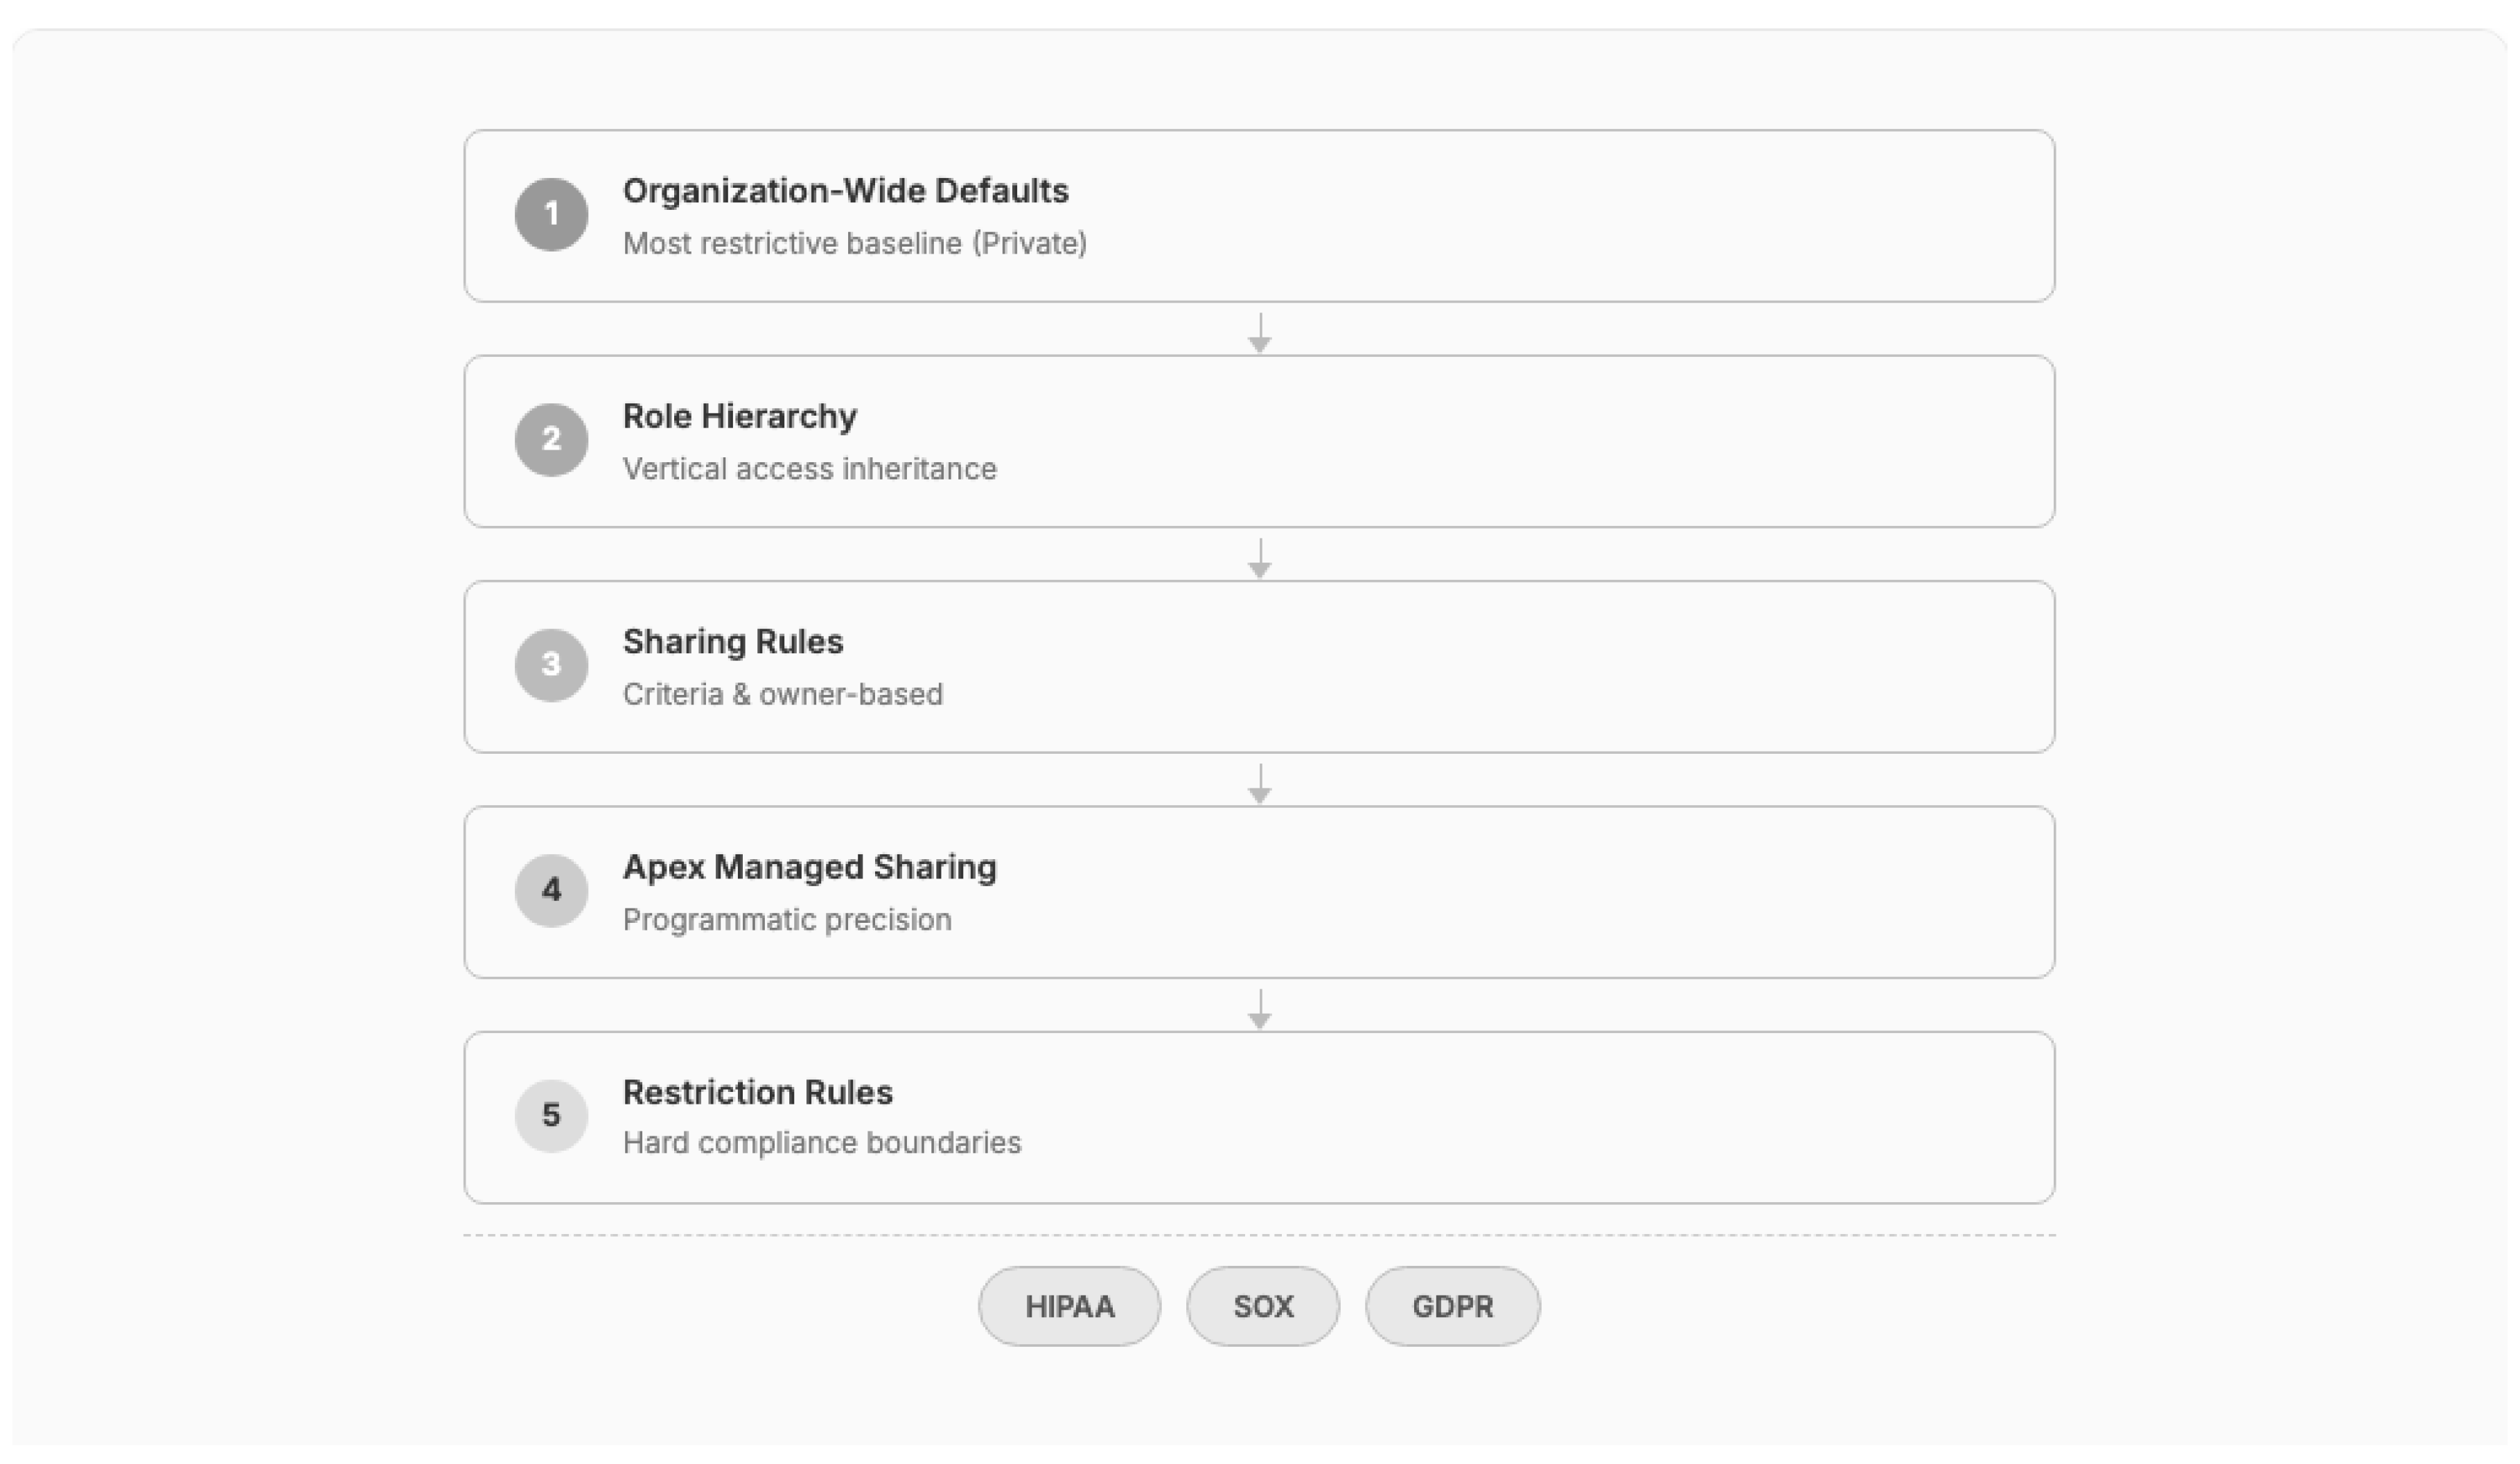Click the number 3 step circle
The height and width of the screenshot is (1464, 2520).
click(x=551, y=665)
